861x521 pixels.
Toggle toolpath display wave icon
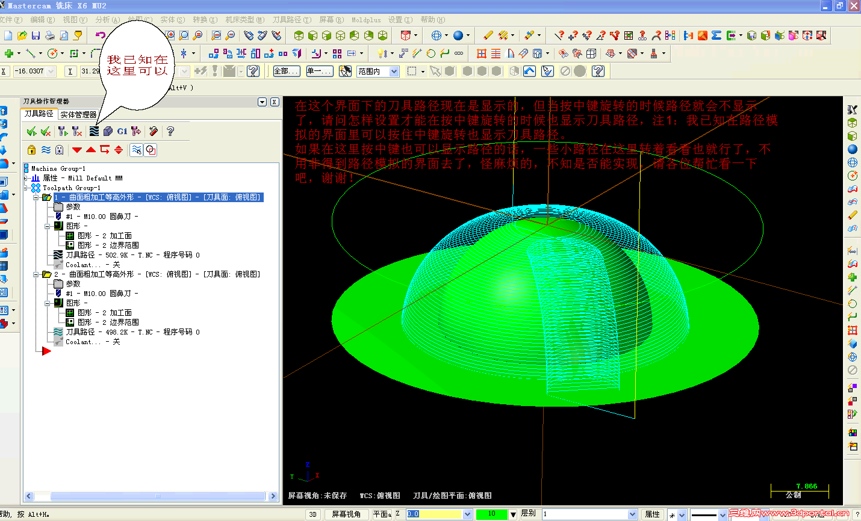(46, 150)
